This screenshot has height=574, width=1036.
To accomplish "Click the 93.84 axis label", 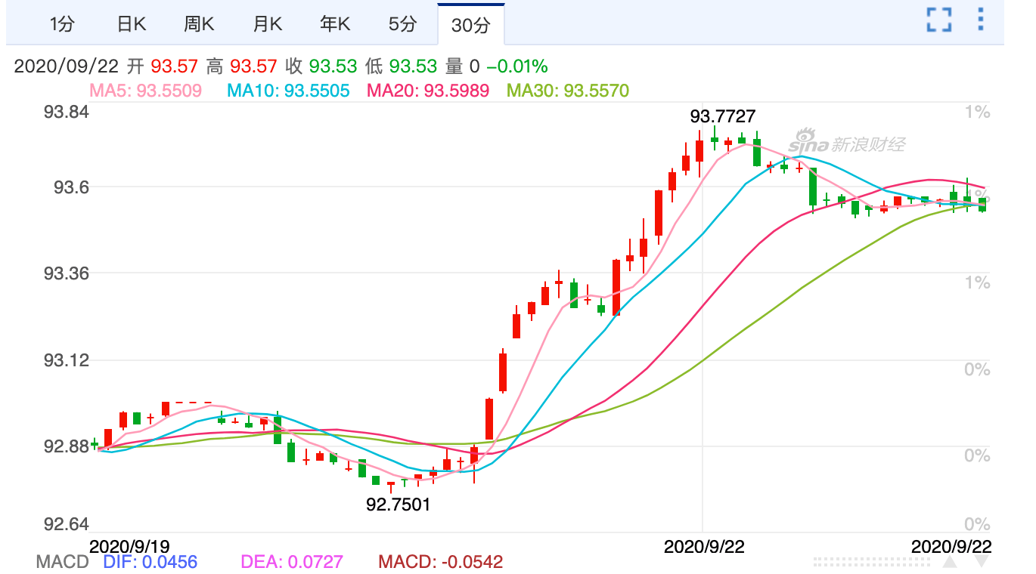I will [67, 113].
